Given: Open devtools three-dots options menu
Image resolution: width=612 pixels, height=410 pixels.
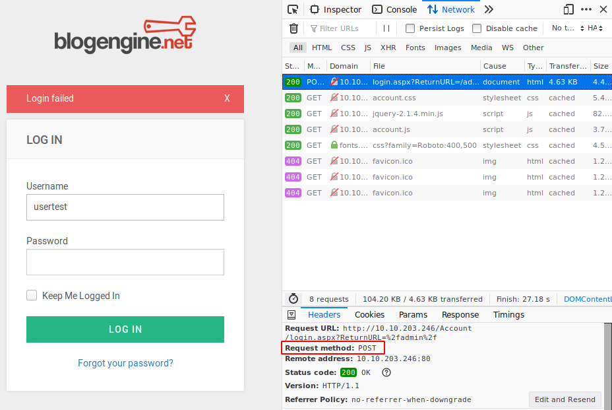Looking at the screenshot, I should 586,9.
